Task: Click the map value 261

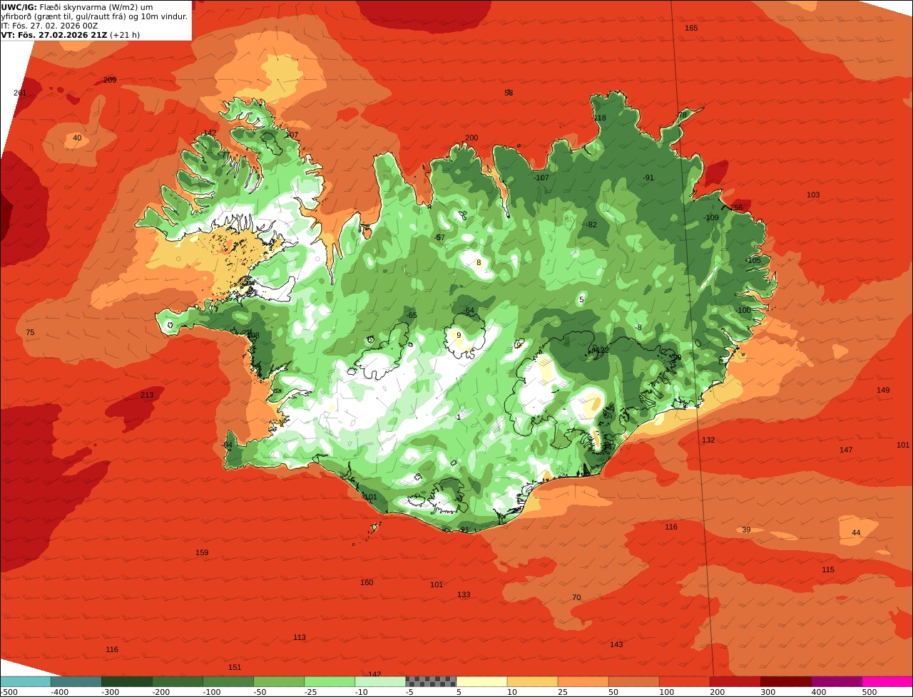Action: point(20,93)
